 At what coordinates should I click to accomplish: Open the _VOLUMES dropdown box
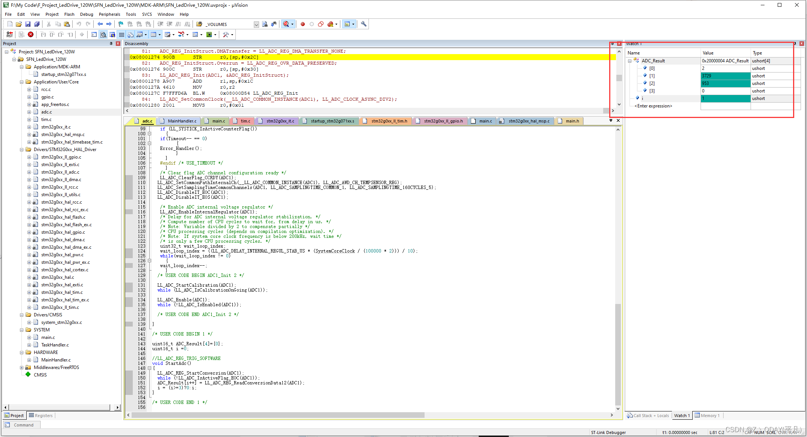tap(256, 24)
